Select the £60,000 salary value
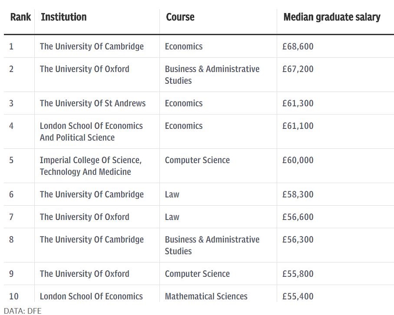This screenshot has width=394, height=315. [x=298, y=160]
